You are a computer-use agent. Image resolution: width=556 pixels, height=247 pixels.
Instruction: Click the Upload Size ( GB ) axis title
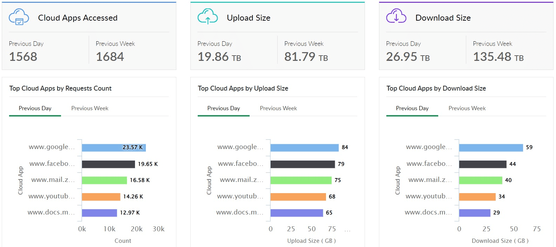(312, 241)
